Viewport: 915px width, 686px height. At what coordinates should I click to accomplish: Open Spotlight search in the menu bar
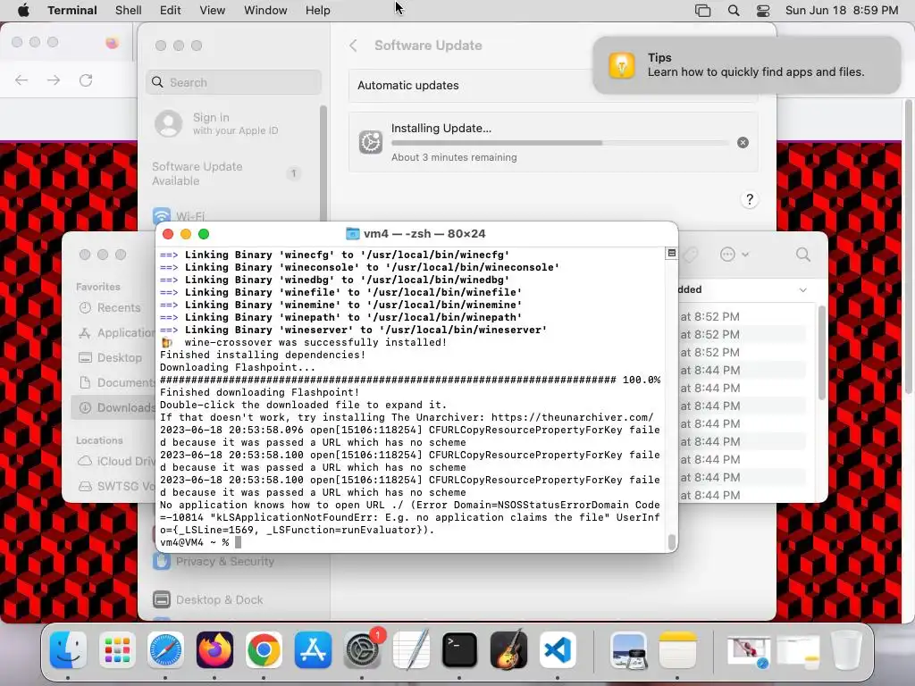(734, 11)
